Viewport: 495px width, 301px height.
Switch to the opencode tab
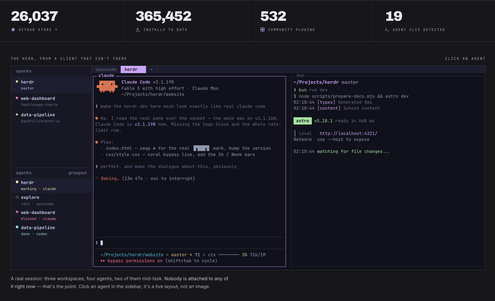click(x=106, y=69)
